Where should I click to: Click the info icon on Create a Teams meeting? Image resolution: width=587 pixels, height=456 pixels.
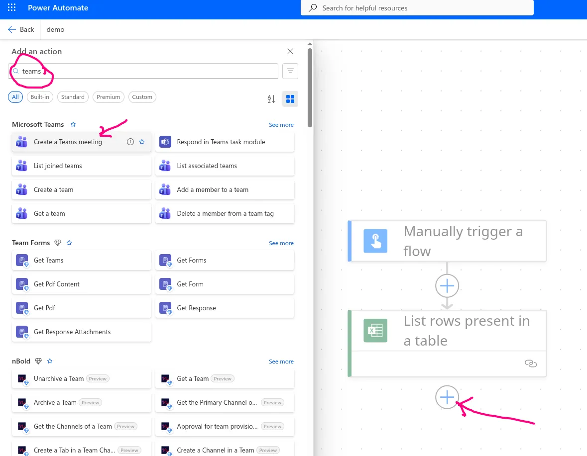click(x=130, y=142)
